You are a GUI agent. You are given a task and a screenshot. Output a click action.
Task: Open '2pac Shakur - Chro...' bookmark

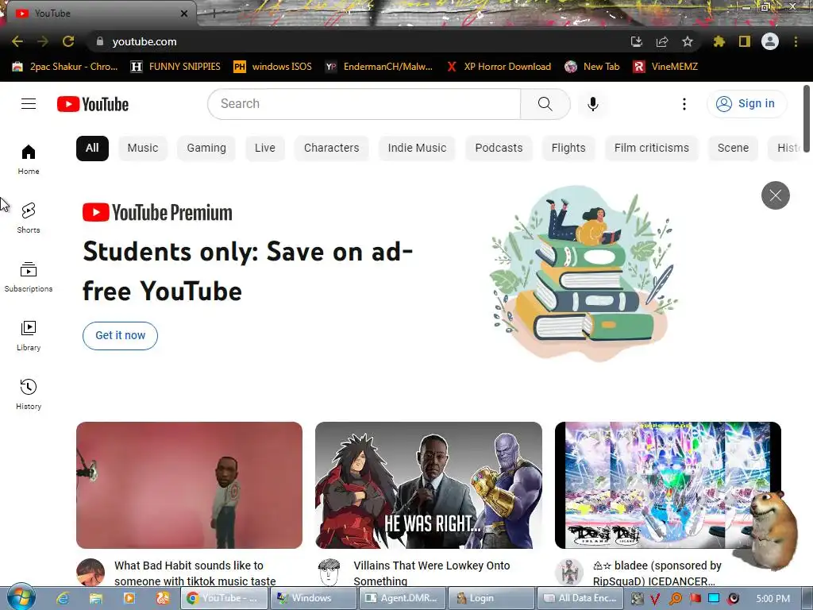pos(65,67)
